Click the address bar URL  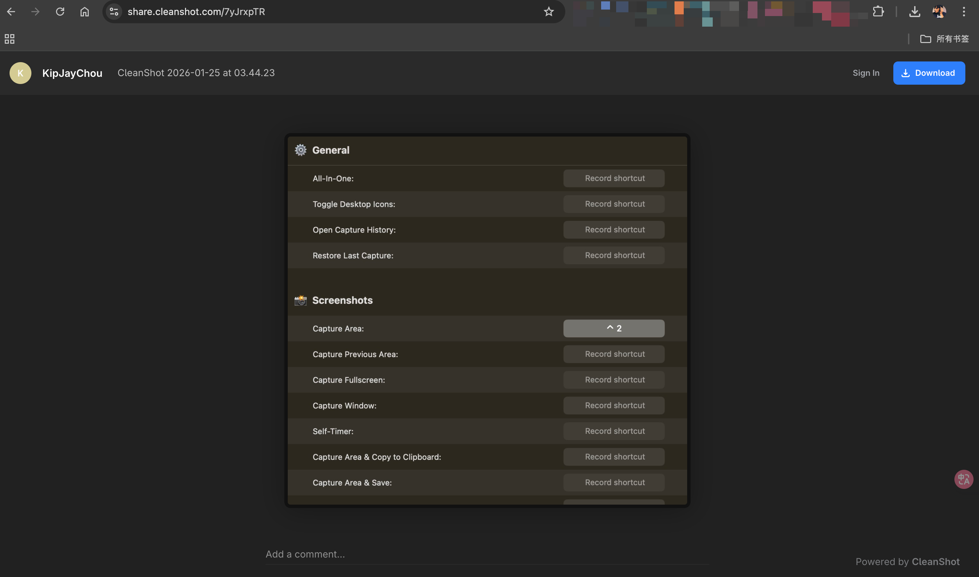196,12
